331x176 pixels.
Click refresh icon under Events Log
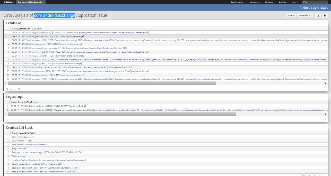point(19,89)
